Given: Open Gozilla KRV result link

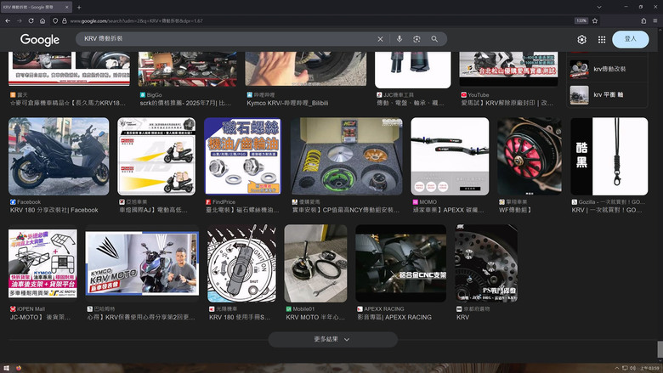Looking at the screenshot, I should point(607,210).
